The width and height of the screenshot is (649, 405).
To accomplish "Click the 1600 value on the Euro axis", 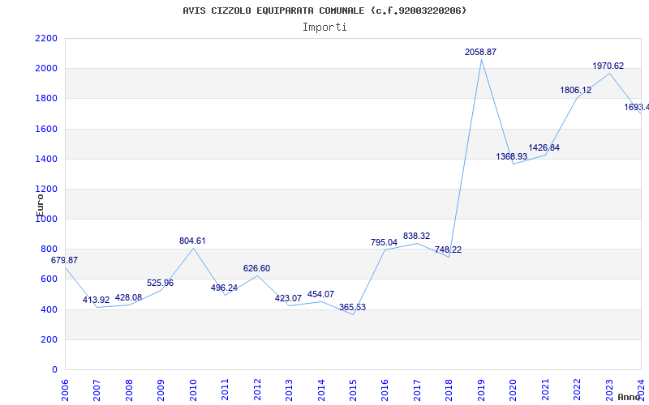I will (46, 129).
